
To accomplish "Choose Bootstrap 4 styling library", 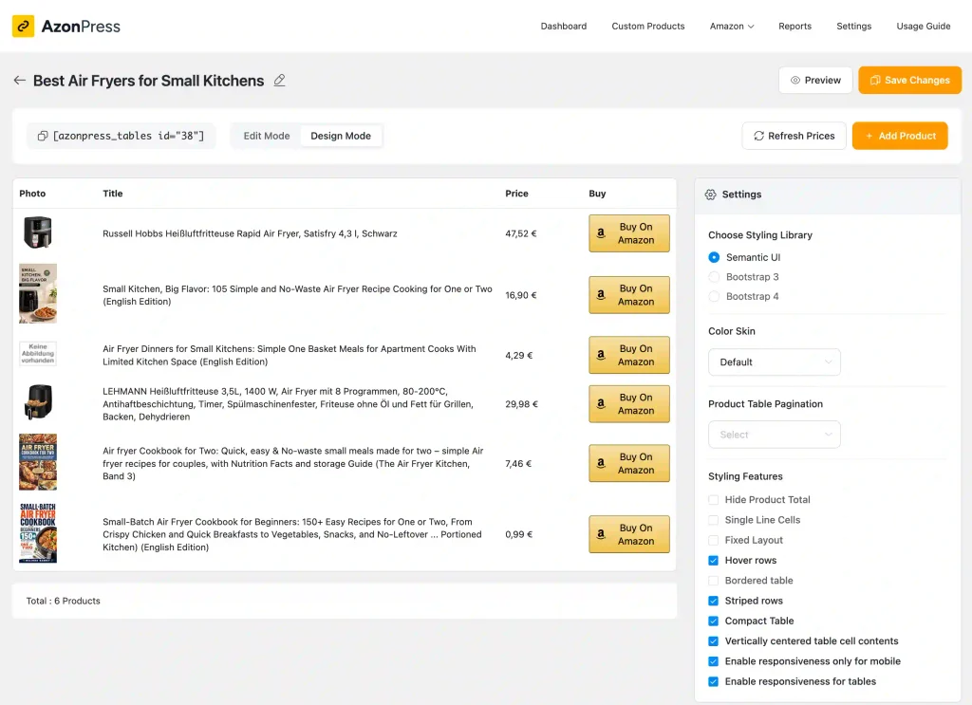I will (x=714, y=297).
